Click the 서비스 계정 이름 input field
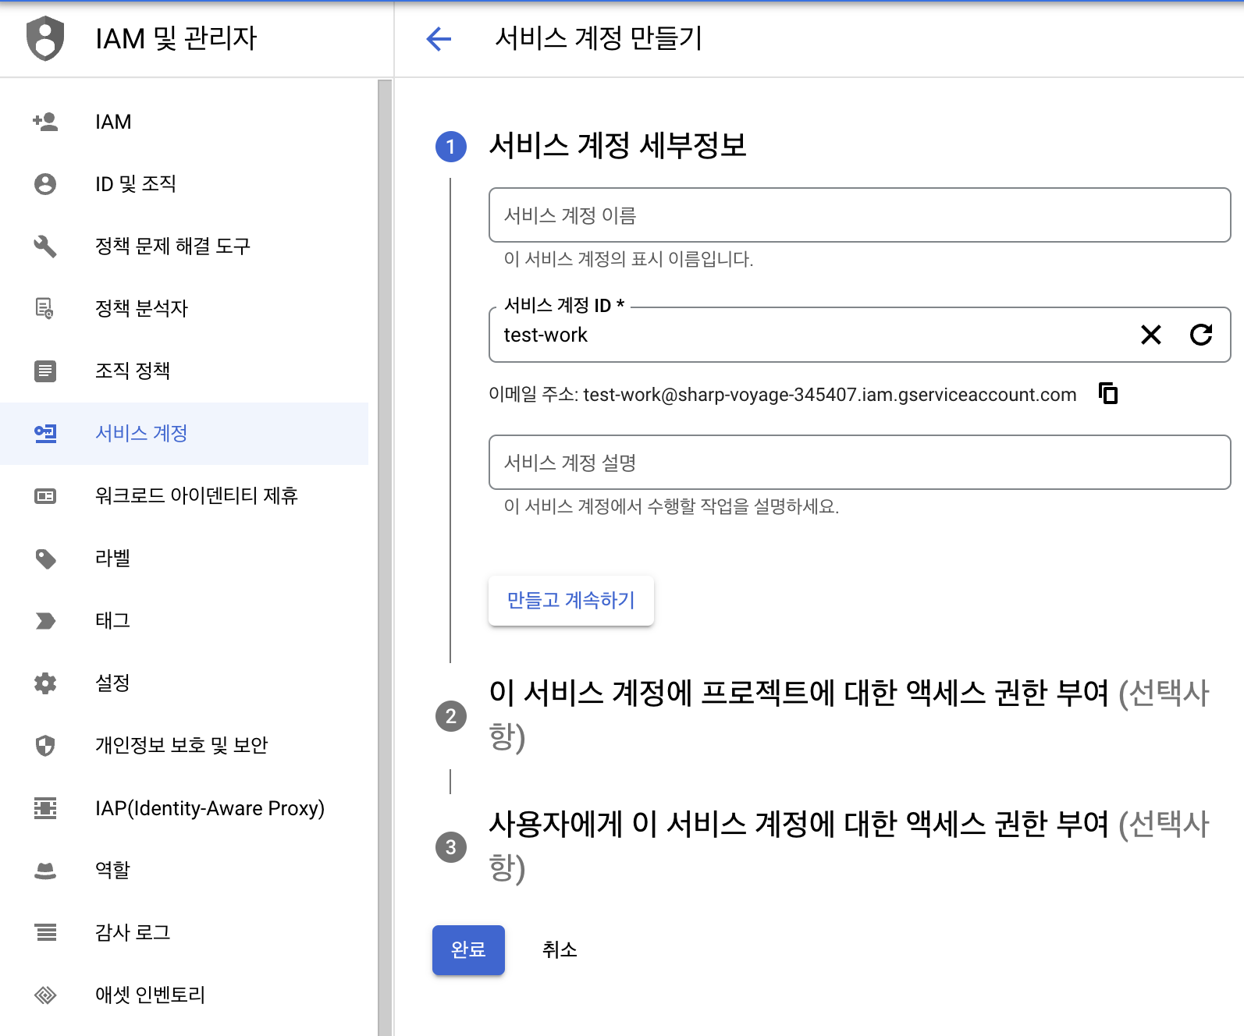The image size is (1244, 1036). [x=858, y=215]
